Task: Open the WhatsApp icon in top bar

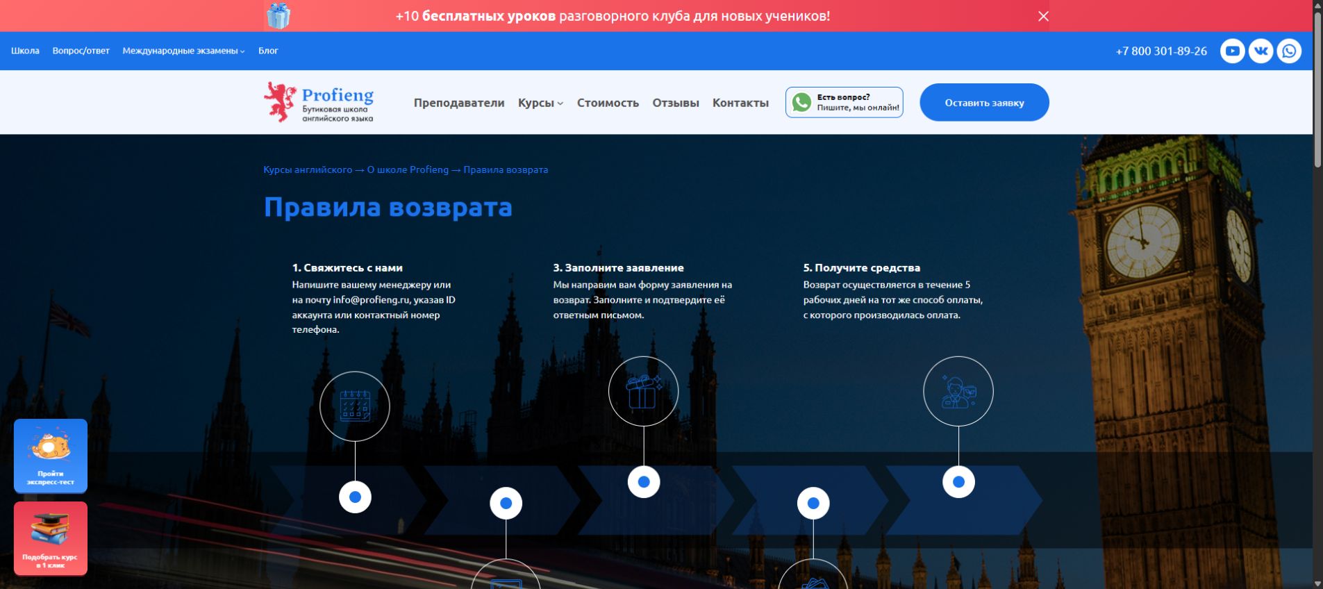Action: (x=1289, y=51)
